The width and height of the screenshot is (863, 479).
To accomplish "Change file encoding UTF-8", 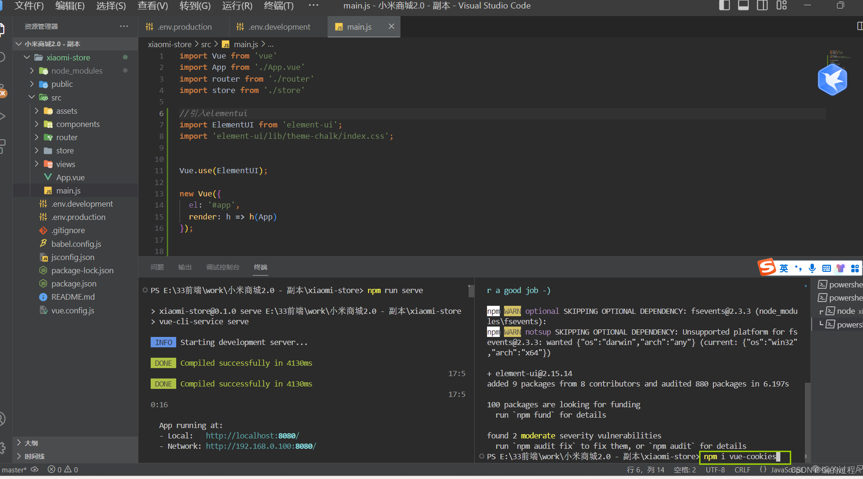I will coord(715,470).
